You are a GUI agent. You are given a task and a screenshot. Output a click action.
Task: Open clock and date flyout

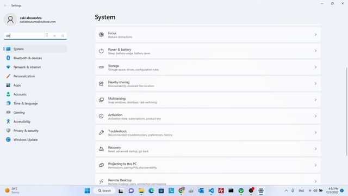(332, 191)
